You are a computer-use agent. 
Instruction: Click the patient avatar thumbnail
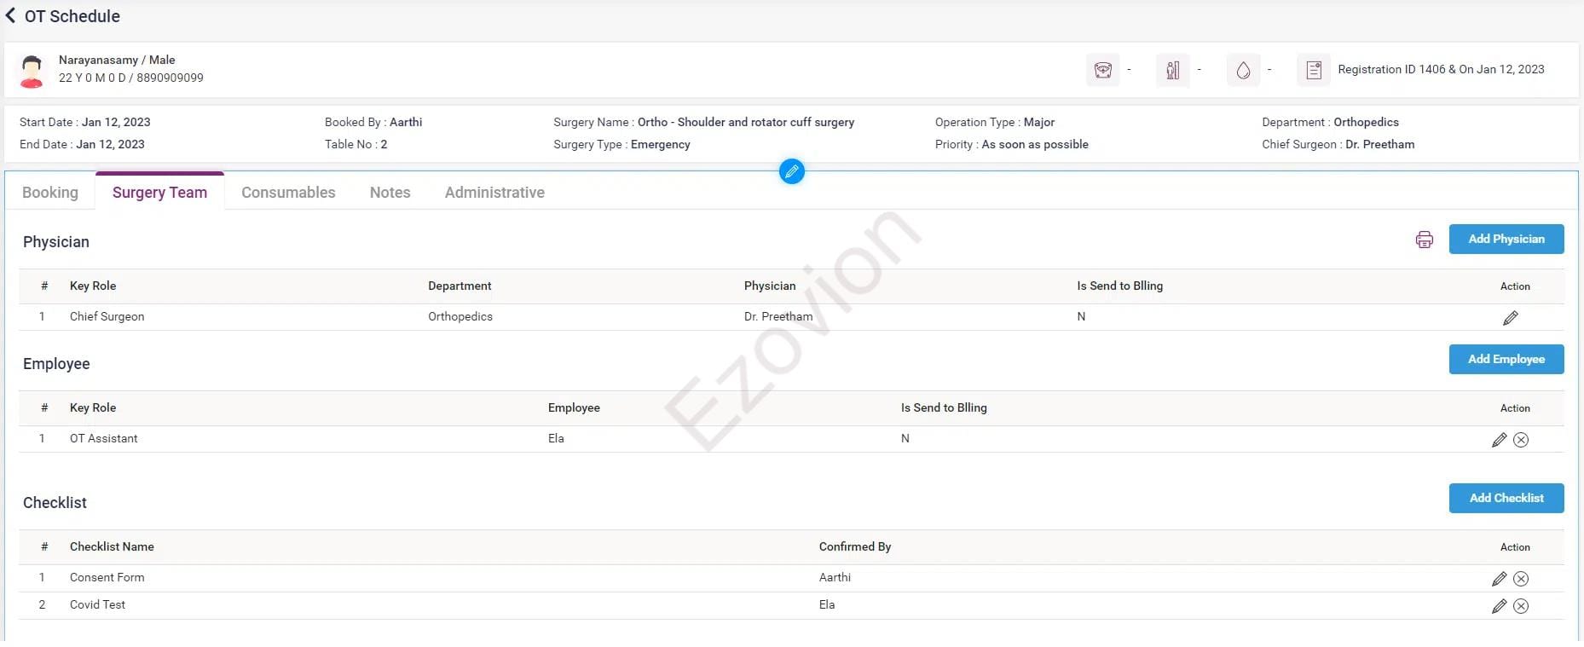pyautogui.click(x=32, y=71)
